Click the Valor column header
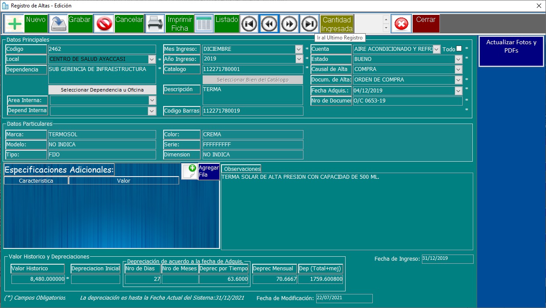Viewport: 546px width, 308px height. tap(124, 181)
